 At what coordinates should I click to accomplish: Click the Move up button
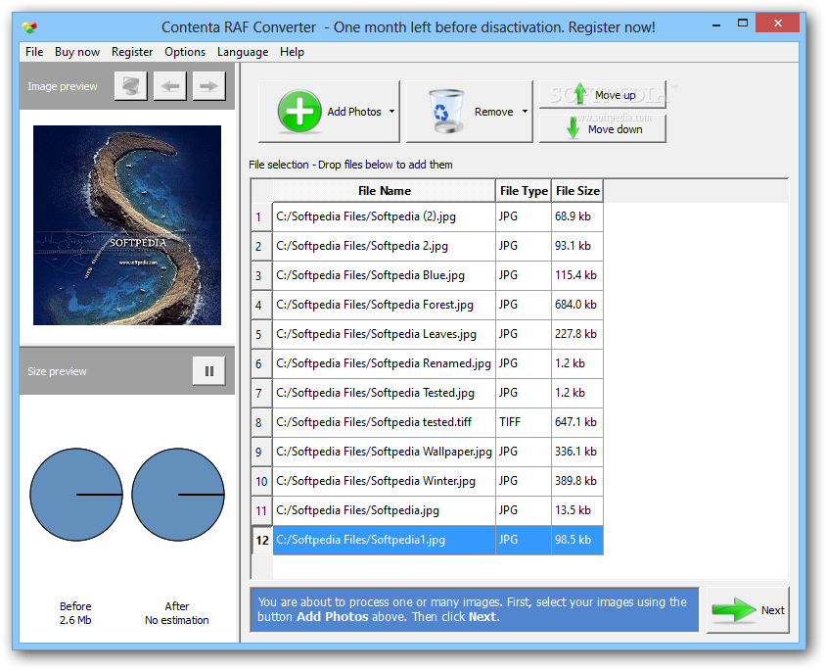coord(603,95)
